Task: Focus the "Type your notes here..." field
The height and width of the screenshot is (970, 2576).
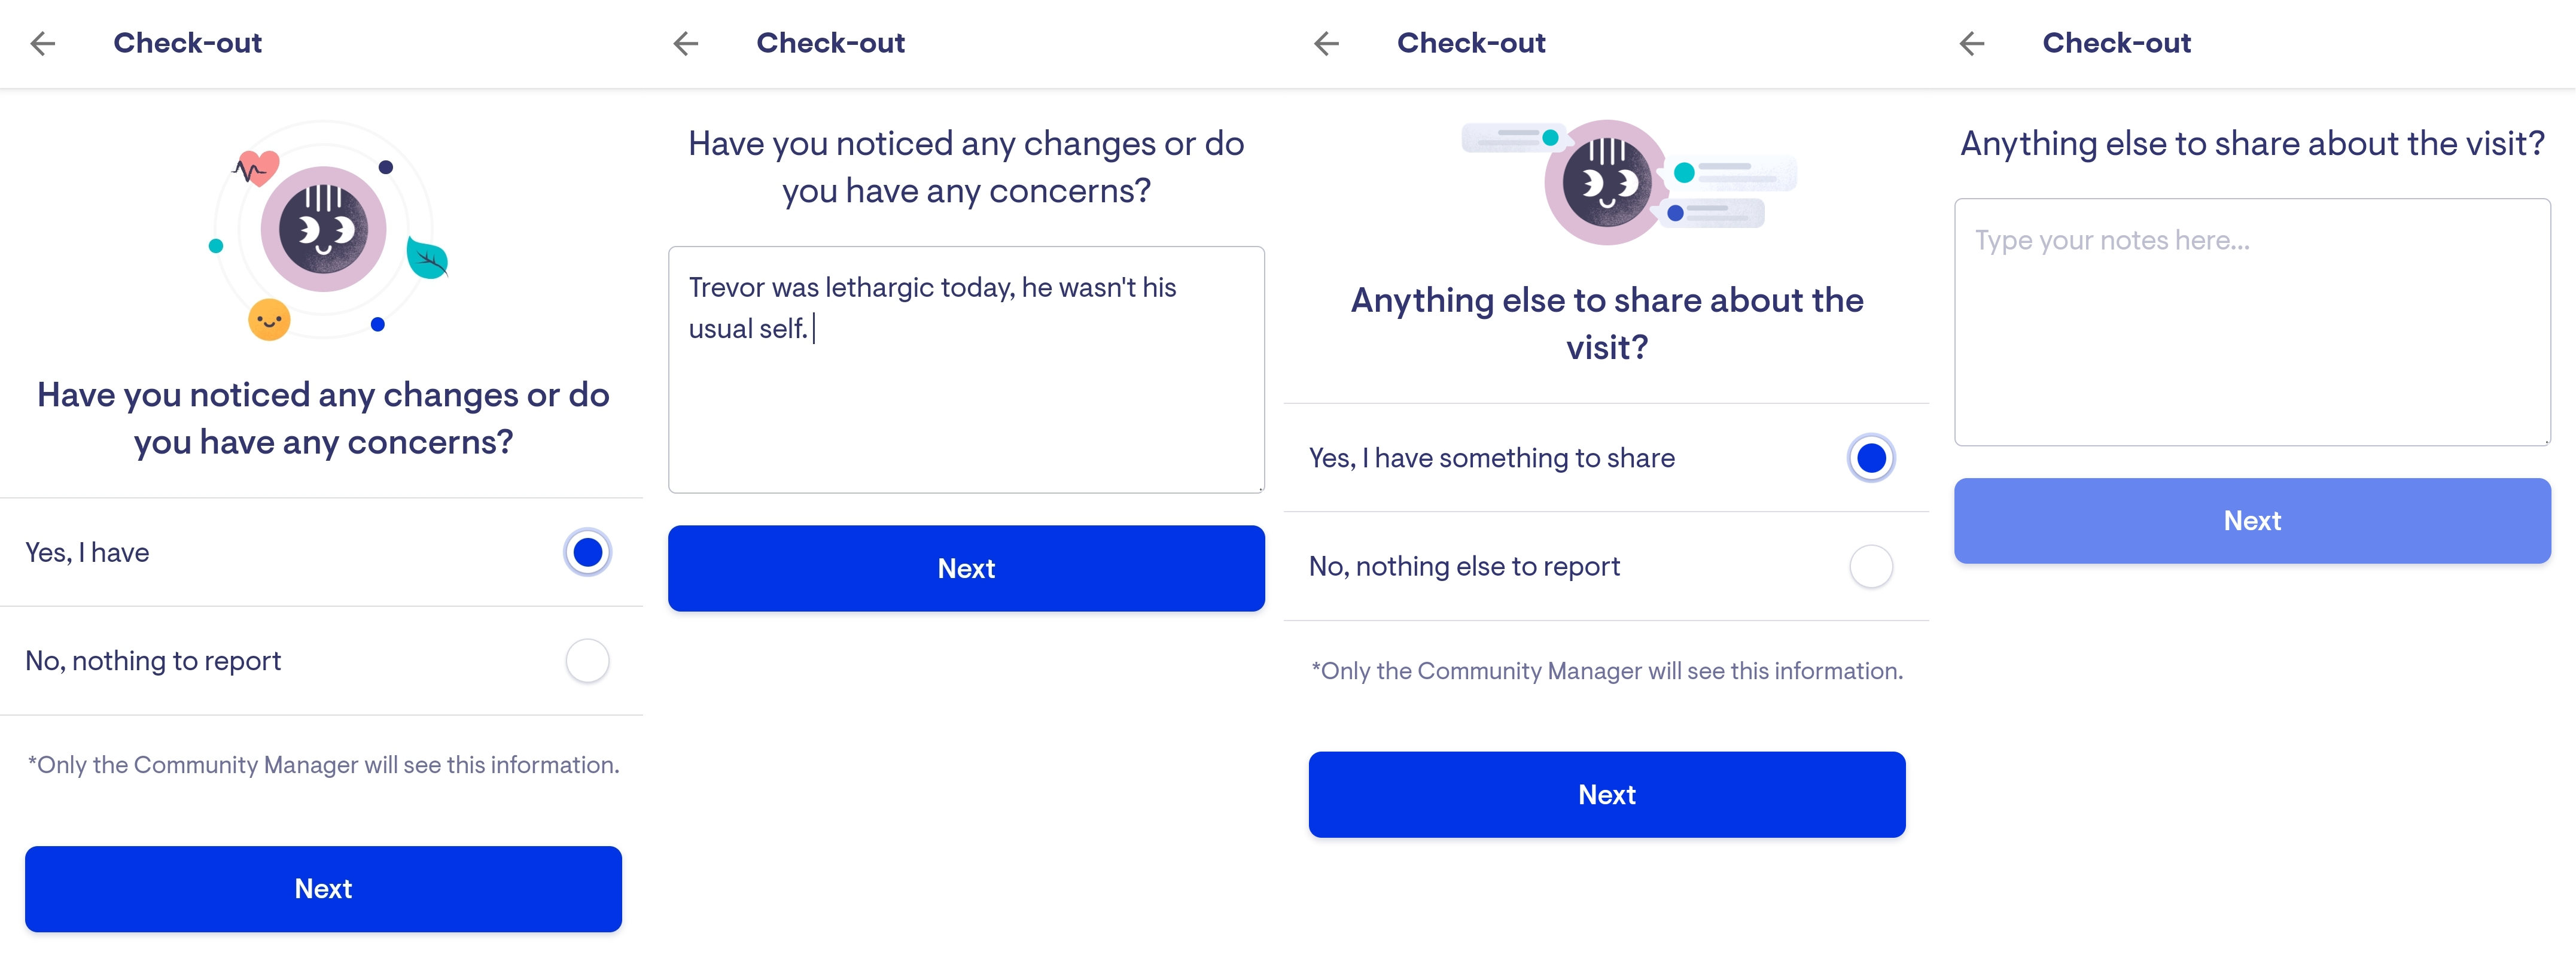Action: pyautogui.click(x=2252, y=321)
